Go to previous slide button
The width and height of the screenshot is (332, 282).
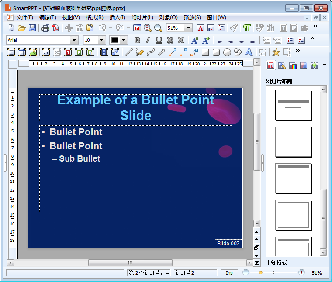point(256,240)
